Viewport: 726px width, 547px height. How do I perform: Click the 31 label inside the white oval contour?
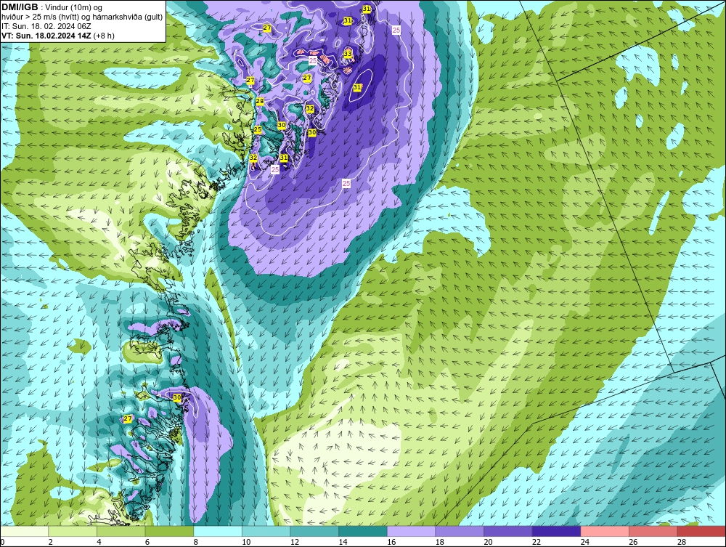tap(357, 87)
